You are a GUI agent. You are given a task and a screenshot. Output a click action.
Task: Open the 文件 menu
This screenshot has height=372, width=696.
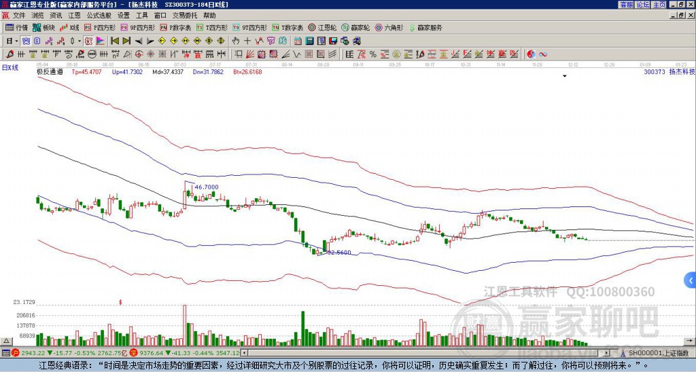[x=19, y=16]
